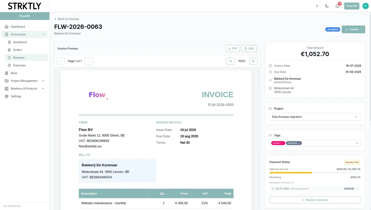Viewport: 371px width, 210px height.
Task: Click the Partially Paid badge
Action: 352,162
